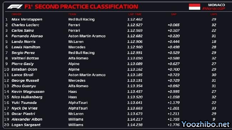
Task: Click Nico Hulkenberg's name
Action: coord(27,97)
